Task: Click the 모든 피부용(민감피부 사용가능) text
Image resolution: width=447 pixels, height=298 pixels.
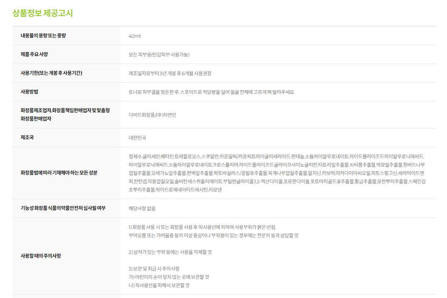Action: pos(159,55)
